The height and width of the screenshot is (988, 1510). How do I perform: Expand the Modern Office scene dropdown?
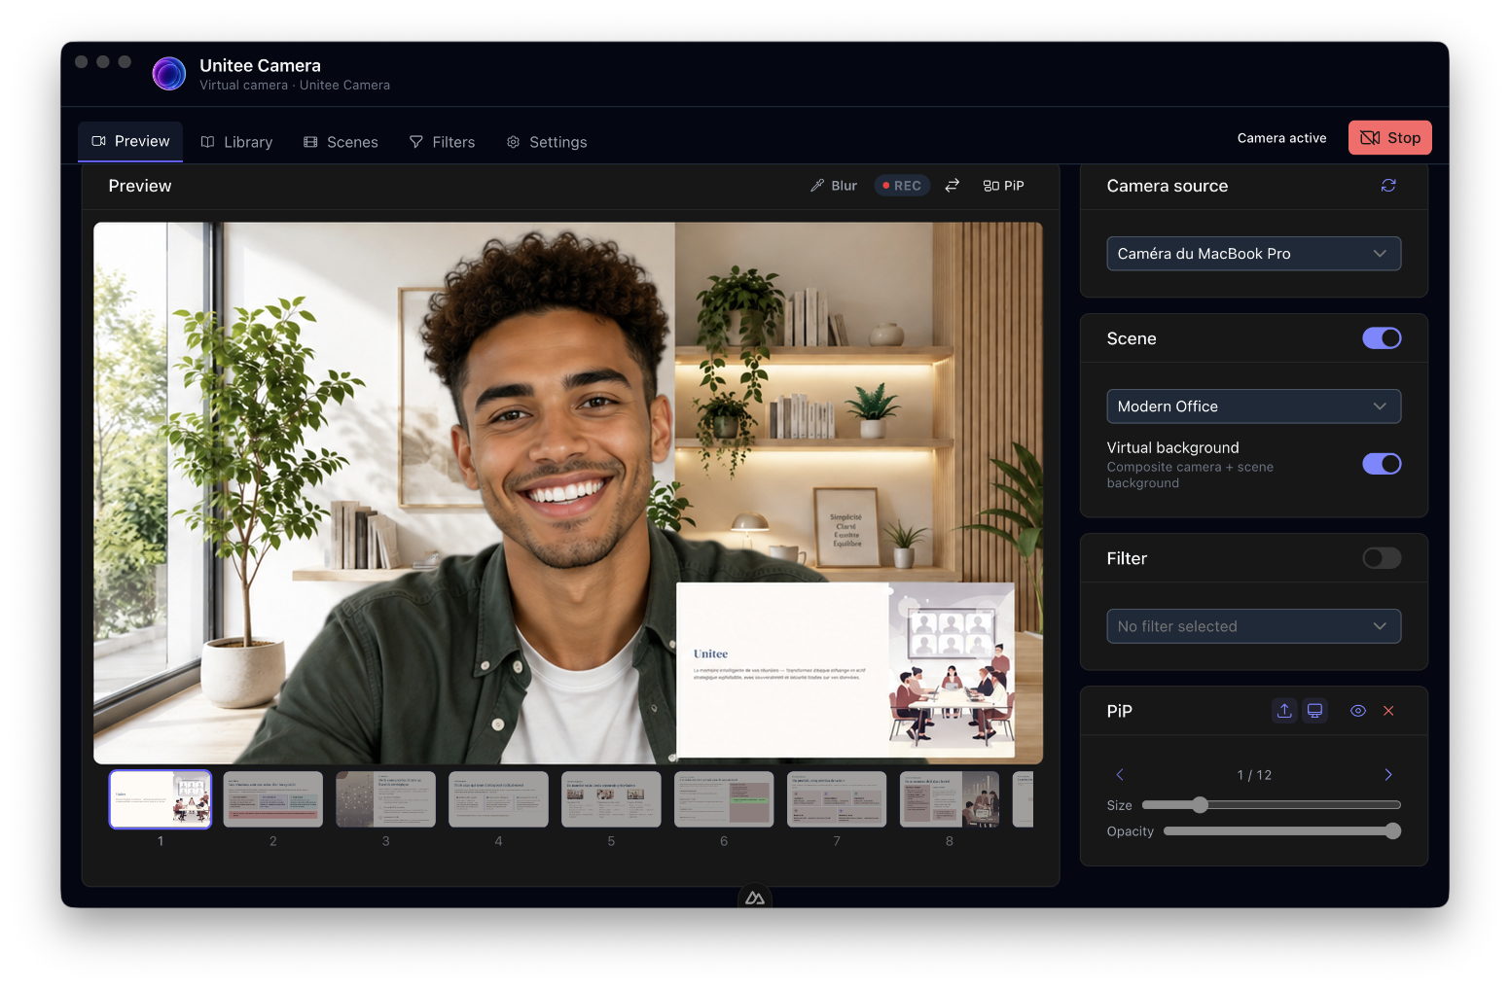click(x=1254, y=406)
